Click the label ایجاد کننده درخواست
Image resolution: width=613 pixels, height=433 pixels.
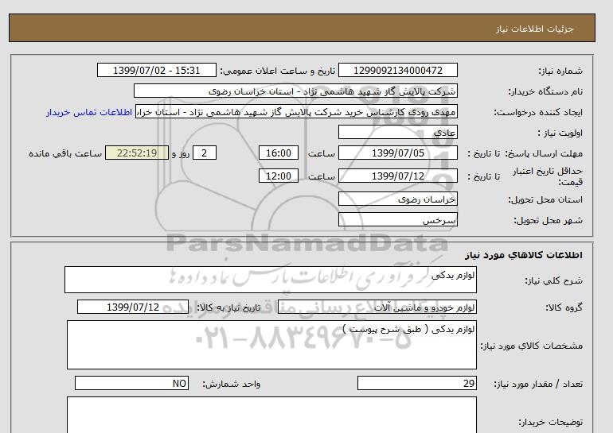(x=538, y=112)
